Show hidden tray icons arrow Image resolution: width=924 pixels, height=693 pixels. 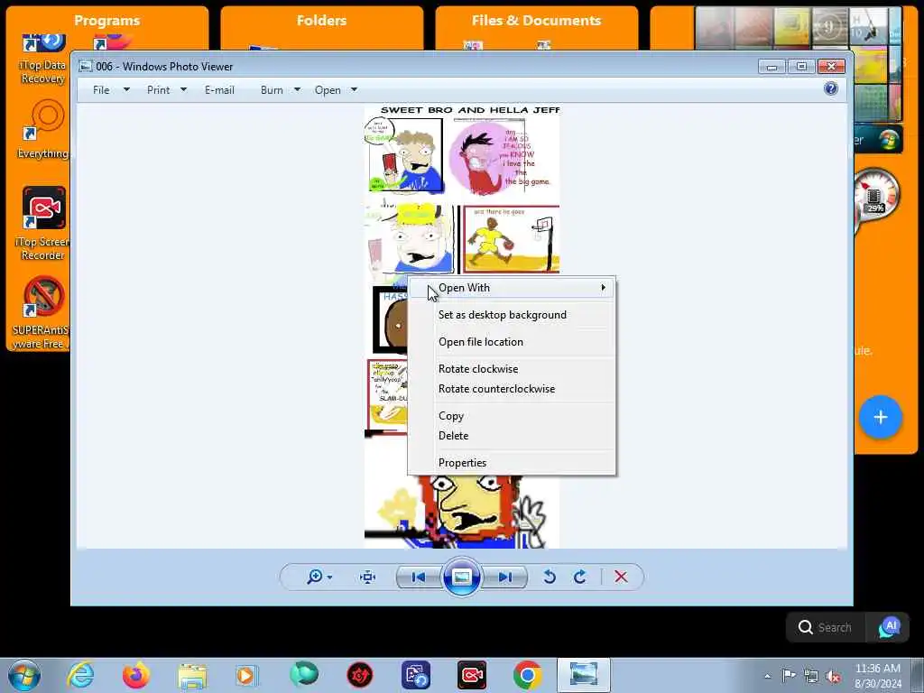pyautogui.click(x=767, y=677)
